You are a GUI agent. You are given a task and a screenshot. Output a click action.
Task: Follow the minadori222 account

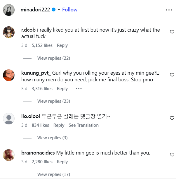[70, 10]
